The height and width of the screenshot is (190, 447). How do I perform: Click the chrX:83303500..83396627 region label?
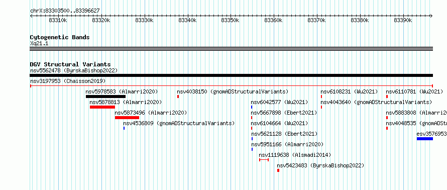click(65, 11)
